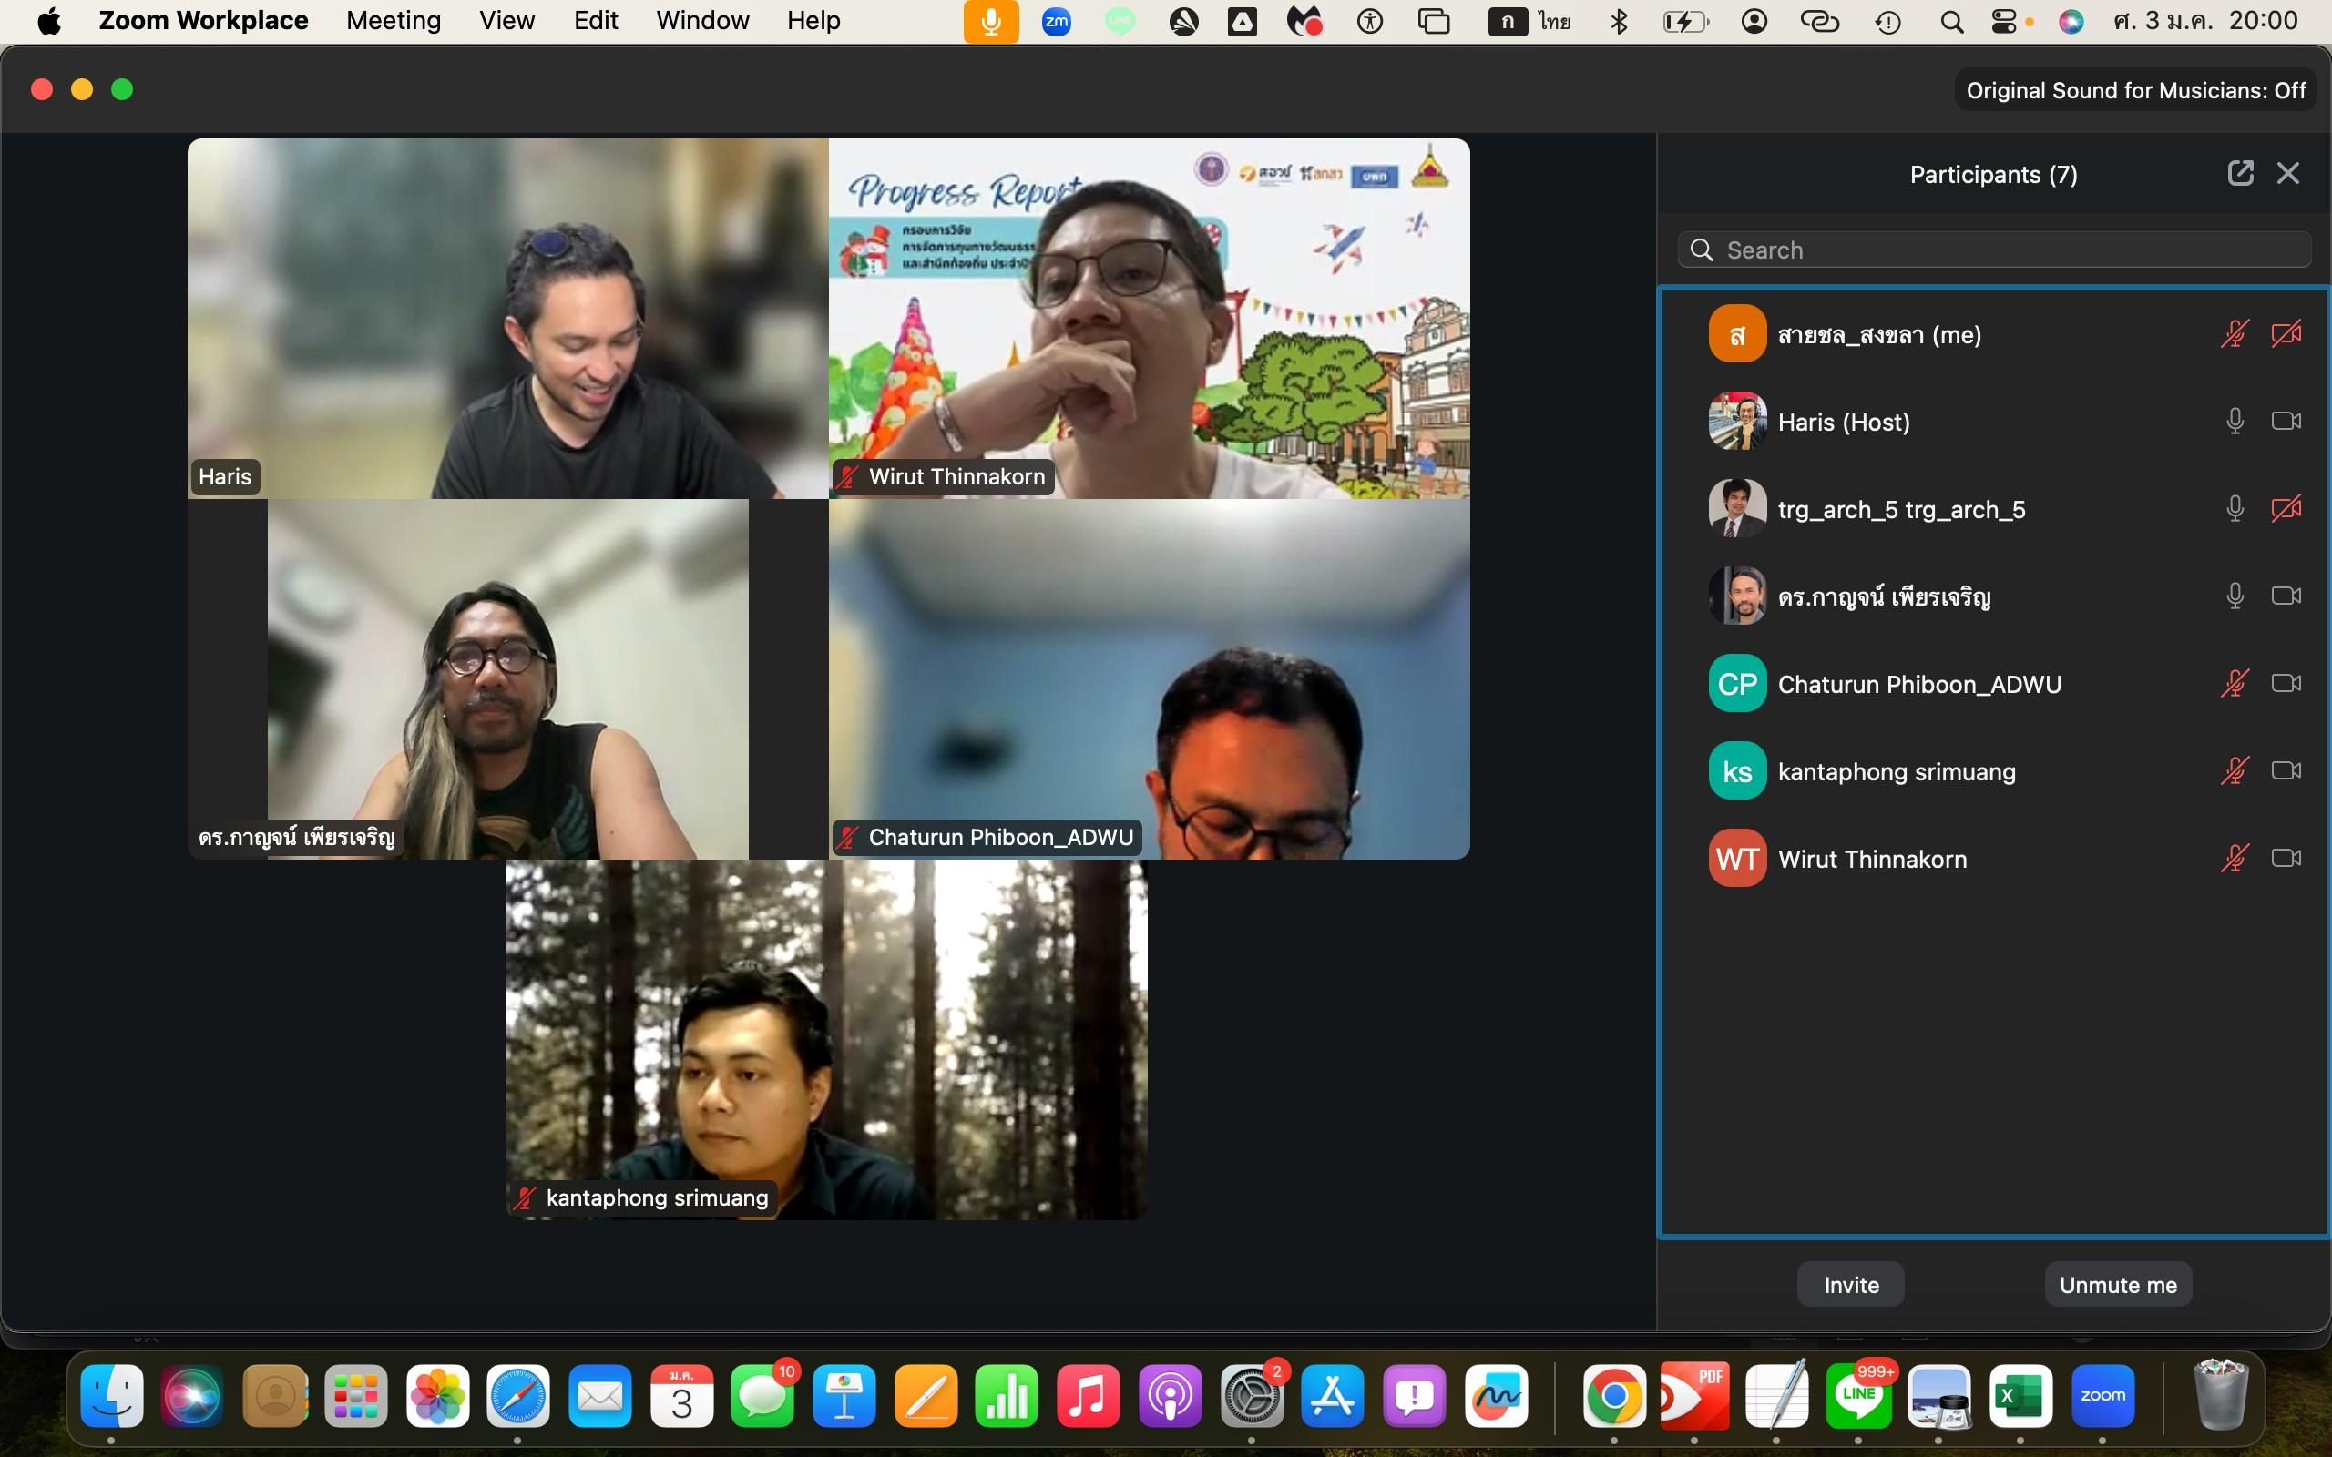The image size is (2332, 1457).
Task: Pop out the Participants panel
Action: [2239, 173]
